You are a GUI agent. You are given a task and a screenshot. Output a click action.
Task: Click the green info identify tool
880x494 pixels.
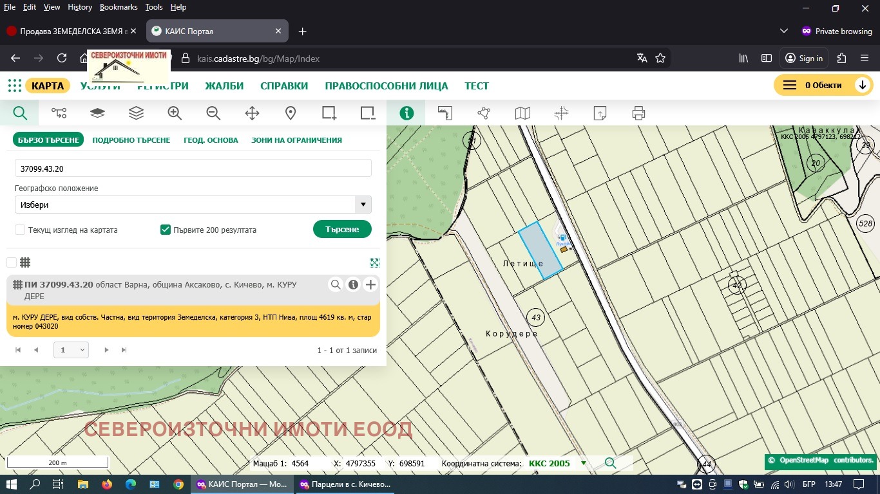point(407,113)
